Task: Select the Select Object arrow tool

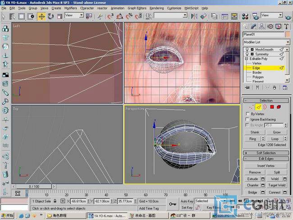Action: [3, 16]
